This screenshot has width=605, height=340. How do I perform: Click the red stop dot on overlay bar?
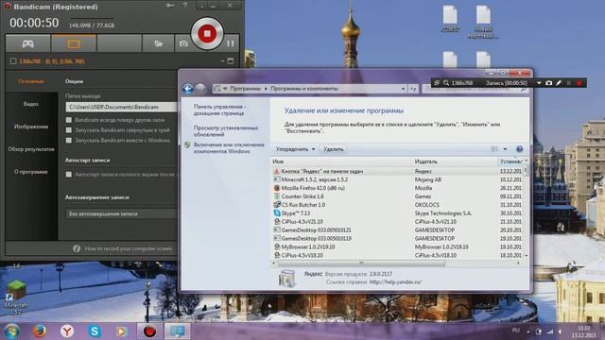pyautogui.click(x=579, y=83)
